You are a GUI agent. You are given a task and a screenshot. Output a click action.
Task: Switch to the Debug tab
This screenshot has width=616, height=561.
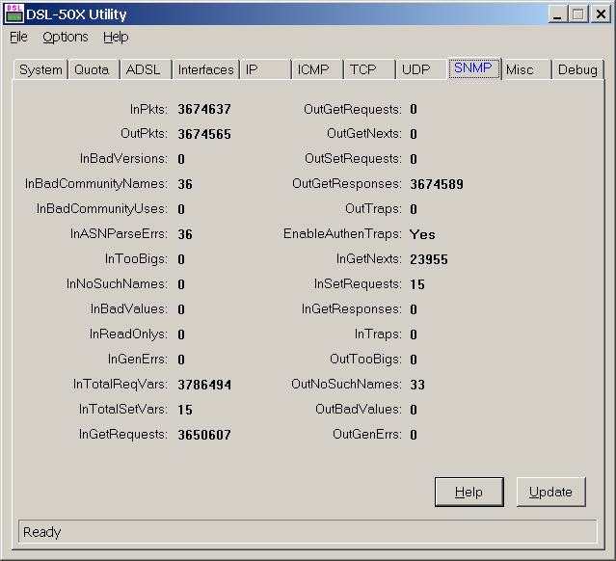click(577, 69)
